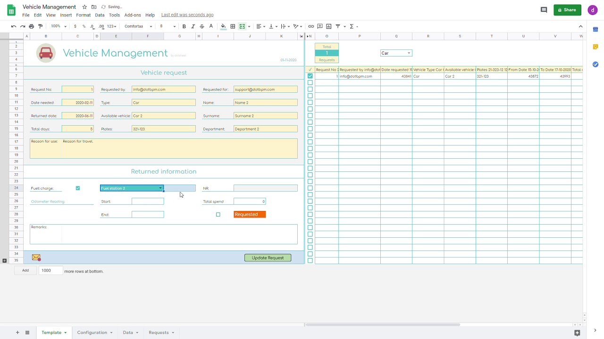Open the borders tool
The width and height of the screenshot is (604, 339).
(x=233, y=26)
